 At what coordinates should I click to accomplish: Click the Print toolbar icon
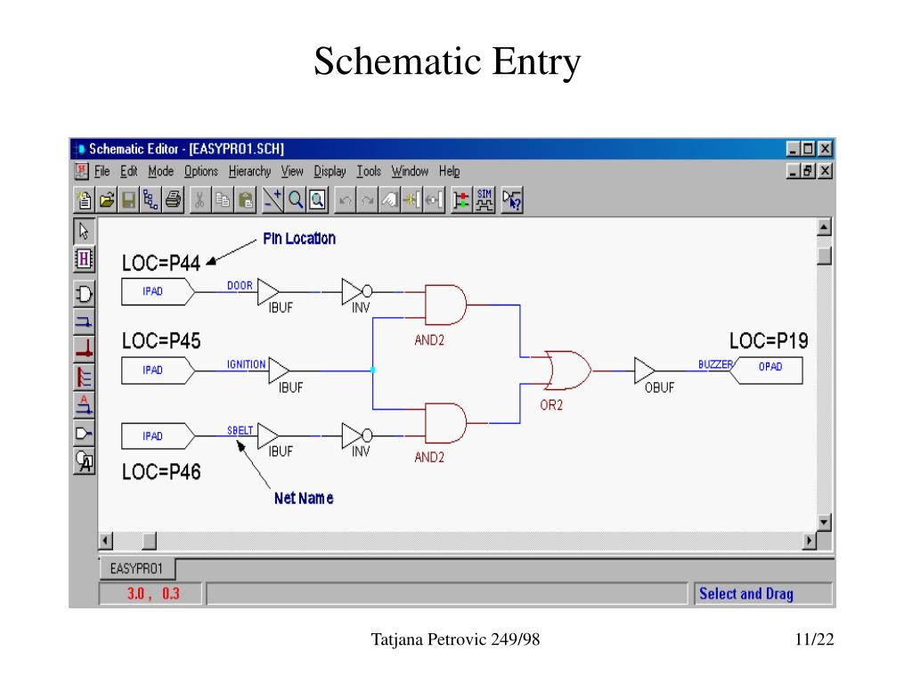[x=174, y=200]
